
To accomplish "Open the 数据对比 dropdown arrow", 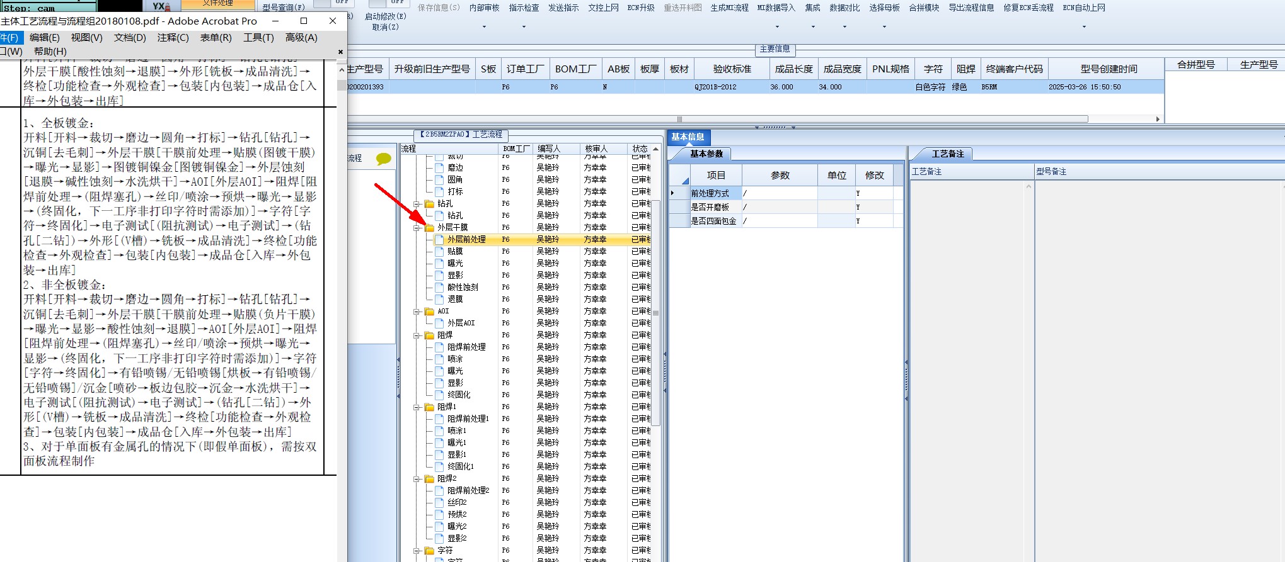I will pos(844,26).
